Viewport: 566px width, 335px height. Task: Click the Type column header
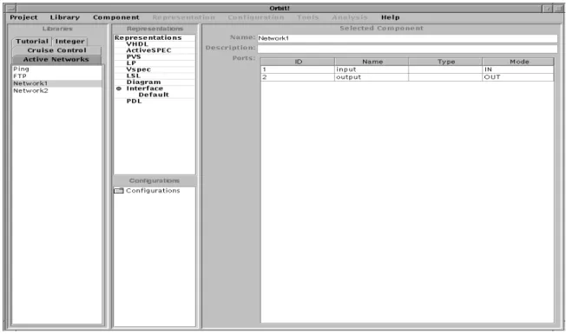coord(446,62)
